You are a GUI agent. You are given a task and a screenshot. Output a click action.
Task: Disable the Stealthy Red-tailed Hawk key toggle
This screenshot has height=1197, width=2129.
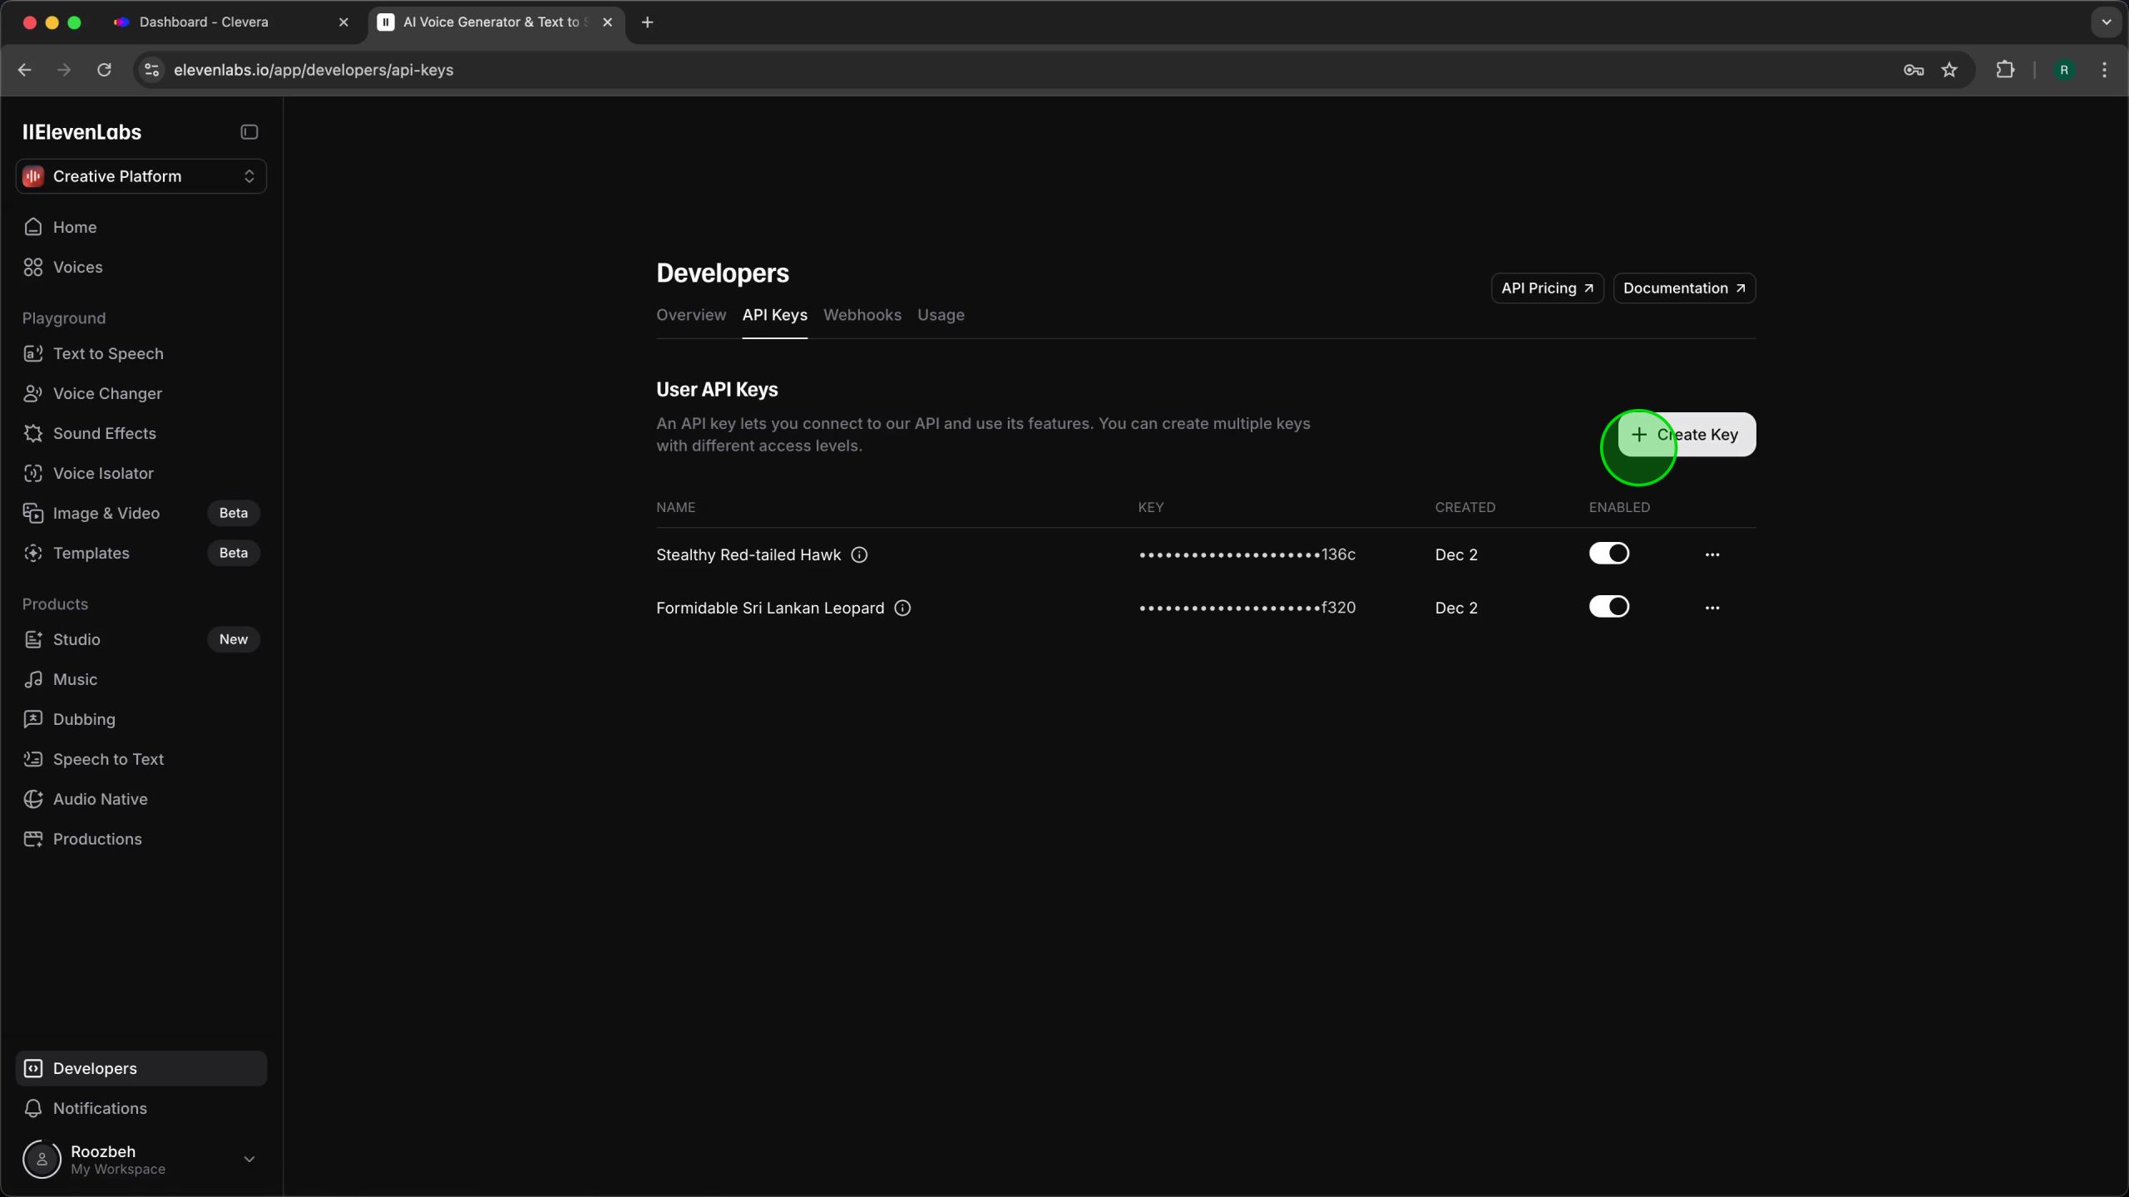point(1608,554)
